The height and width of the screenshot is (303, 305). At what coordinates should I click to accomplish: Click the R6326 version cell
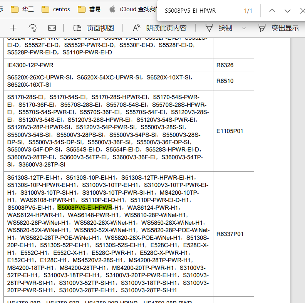tap(225, 65)
